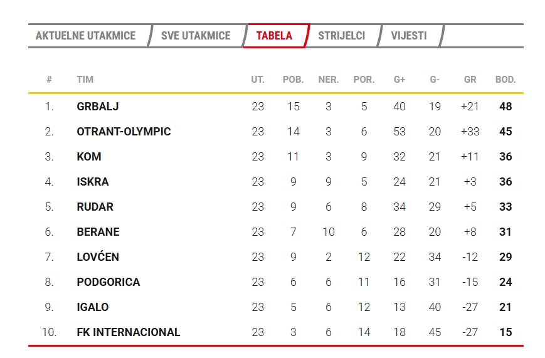Select the Podgorica team name
Image resolution: width=545 pixels, height=358 pixels.
click(108, 282)
